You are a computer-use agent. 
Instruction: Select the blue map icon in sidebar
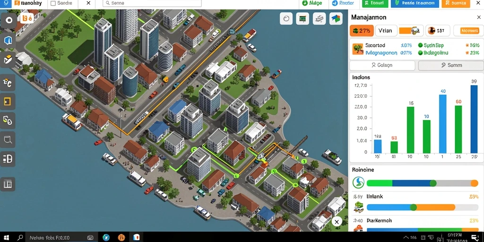pos(8,40)
